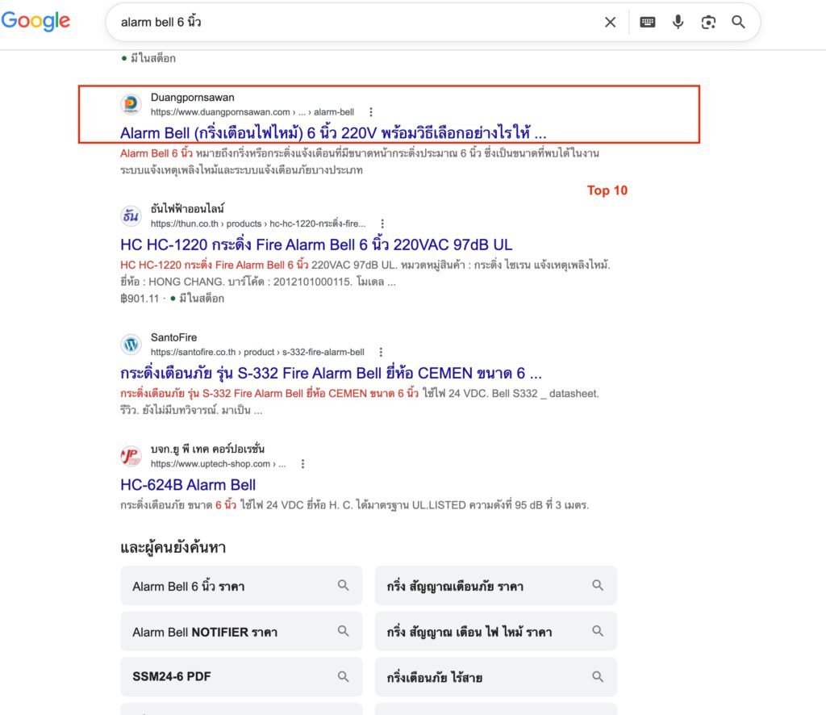Click the ธันไฟฟ้าออนไลน์ site name
This screenshot has width=826, height=715.
tap(187, 209)
